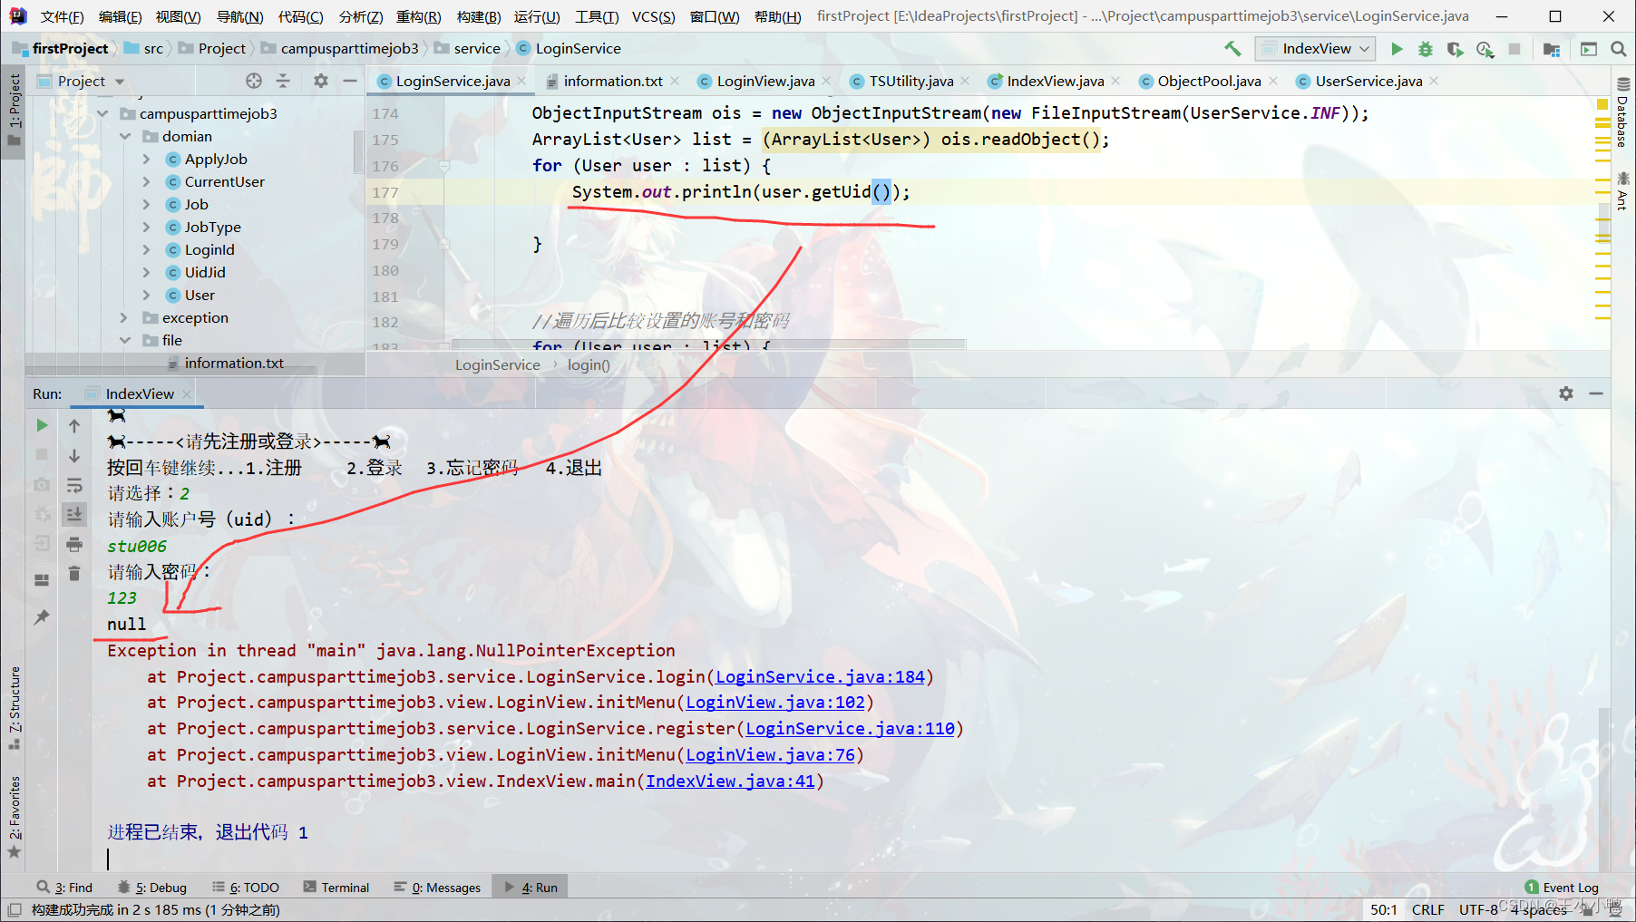Open Project Structure icon in toolbar
The width and height of the screenshot is (1636, 922).
pyautogui.click(x=1552, y=49)
